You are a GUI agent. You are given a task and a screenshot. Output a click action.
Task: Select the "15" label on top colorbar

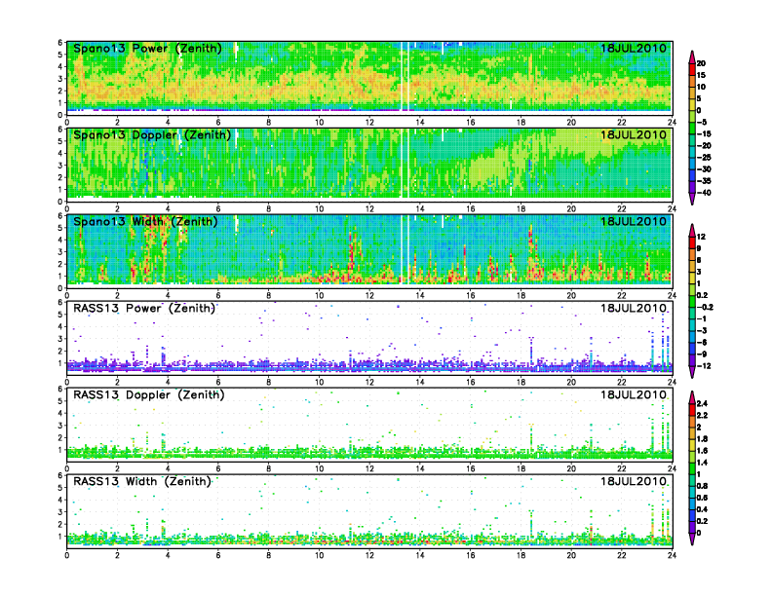[701, 75]
